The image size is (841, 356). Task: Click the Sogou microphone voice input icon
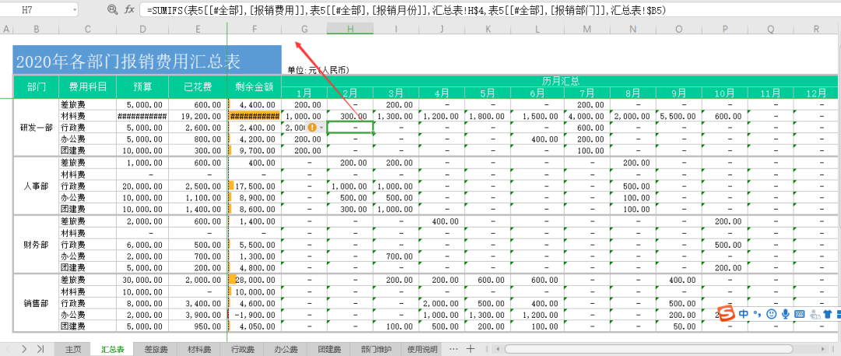point(786,314)
